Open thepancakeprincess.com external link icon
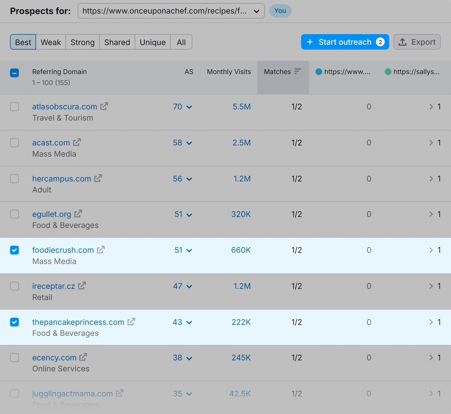451x414 pixels. (x=131, y=322)
